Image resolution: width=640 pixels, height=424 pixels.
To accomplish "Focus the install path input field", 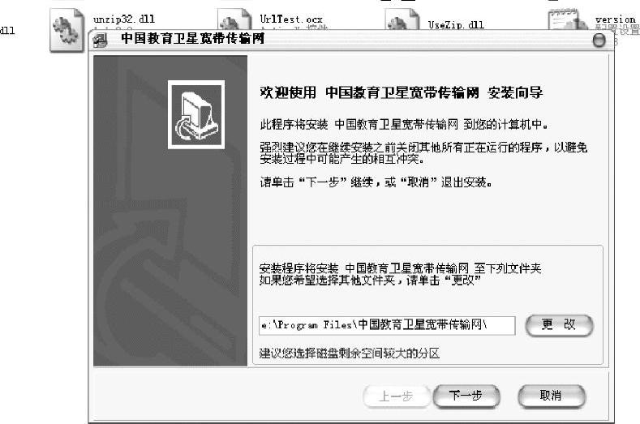I will pyautogui.click(x=387, y=325).
